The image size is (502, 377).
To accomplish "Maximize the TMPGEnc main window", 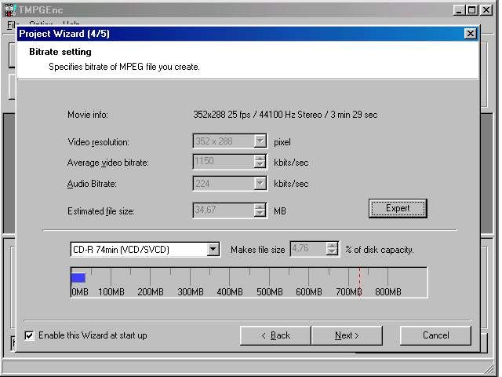I will (x=474, y=9).
